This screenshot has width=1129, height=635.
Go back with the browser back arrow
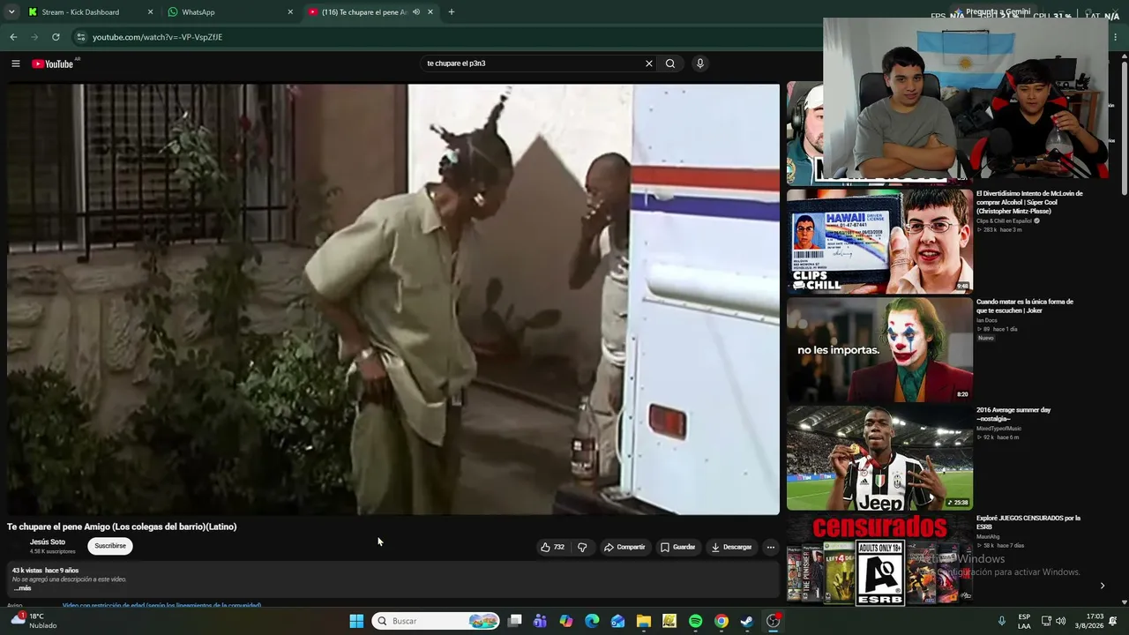click(13, 37)
